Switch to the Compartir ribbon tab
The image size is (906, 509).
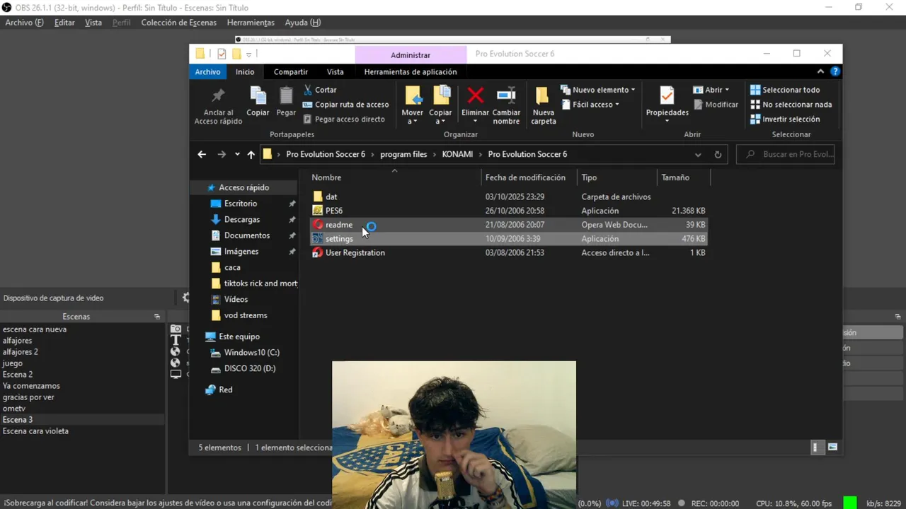point(291,71)
